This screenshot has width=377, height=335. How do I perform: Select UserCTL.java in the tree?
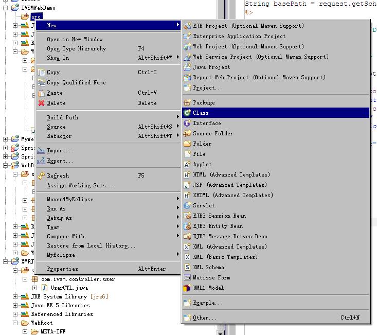click(x=69, y=288)
